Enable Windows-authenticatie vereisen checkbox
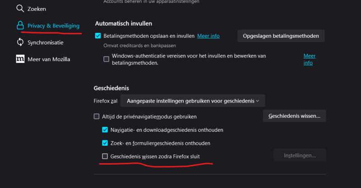 pos(106,59)
